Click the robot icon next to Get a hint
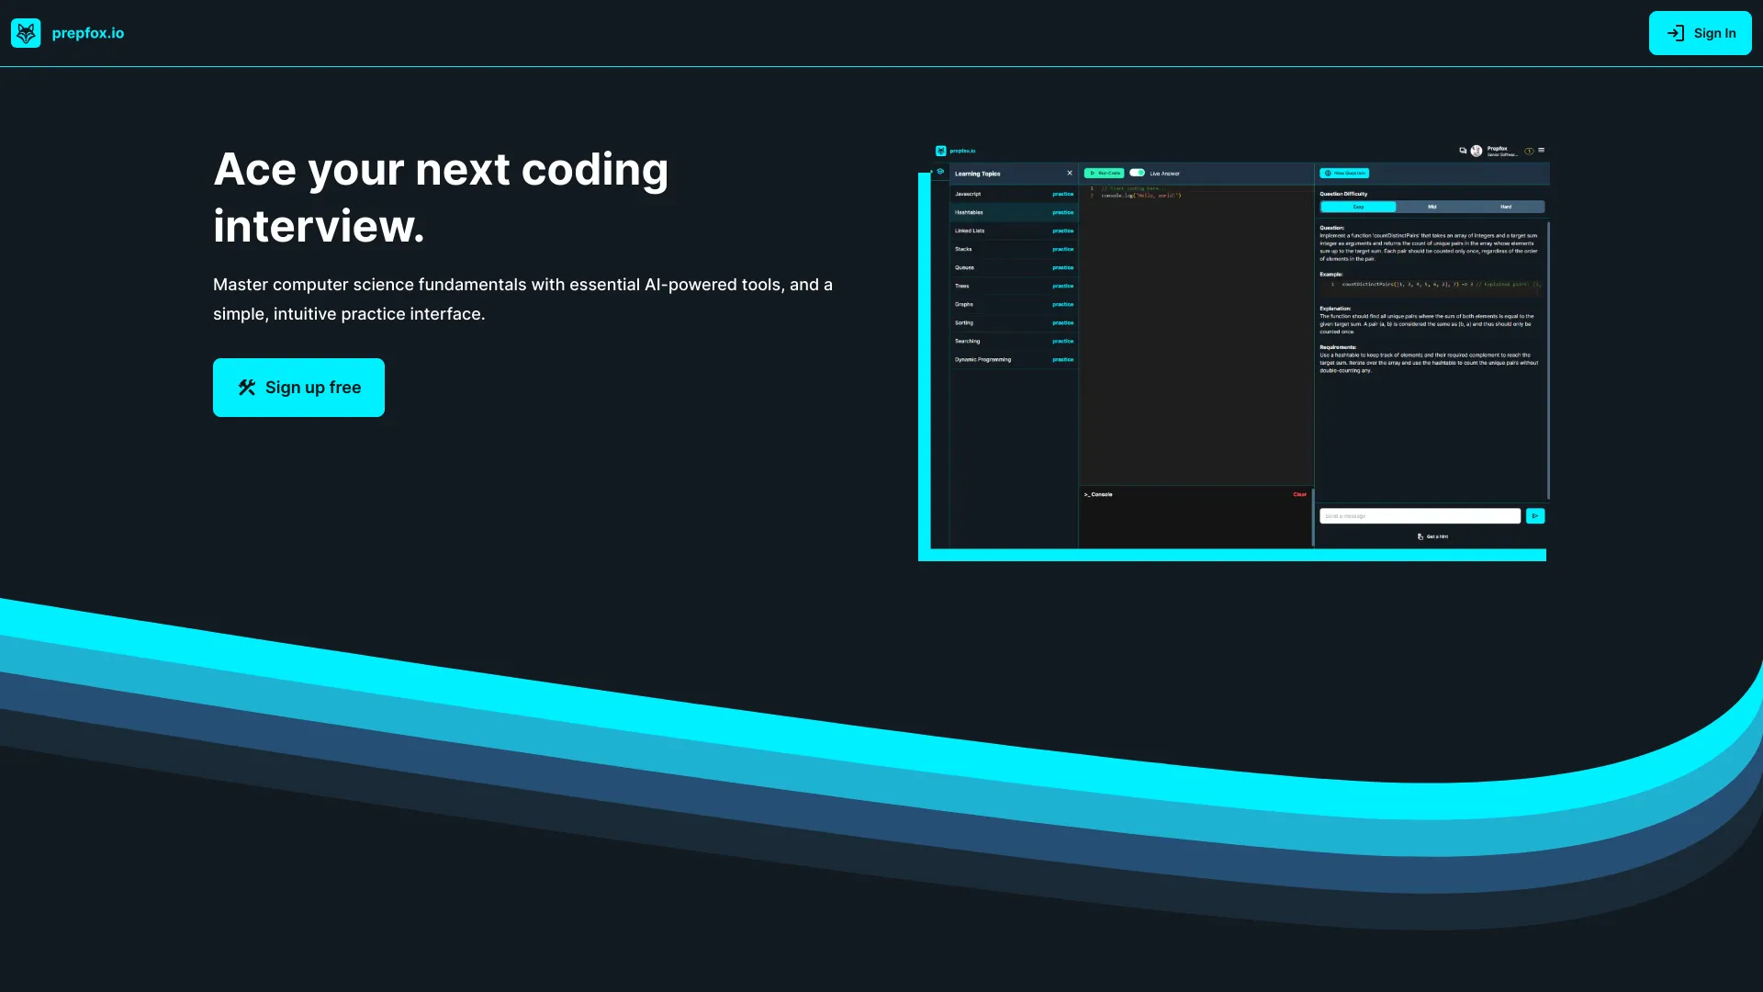This screenshot has width=1763, height=992. click(x=1421, y=536)
